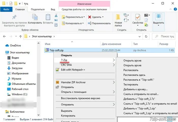Expand the Move to dropdown
178x122 pixels.
coord(84,17)
